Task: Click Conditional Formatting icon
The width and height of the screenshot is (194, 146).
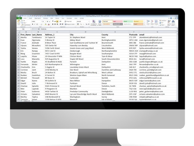Action: tap(94, 24)
